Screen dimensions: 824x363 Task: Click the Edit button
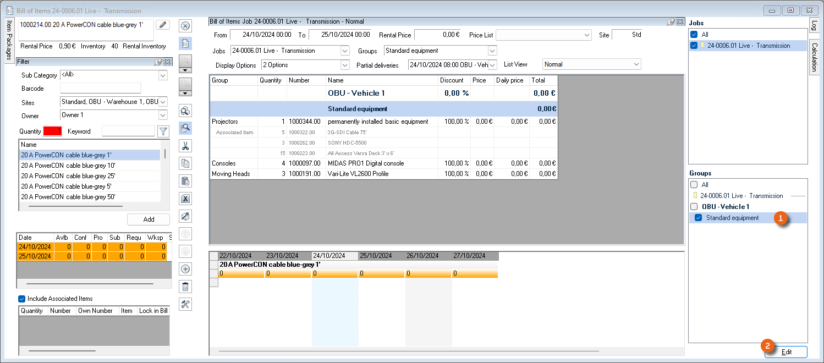click(786, 352)
